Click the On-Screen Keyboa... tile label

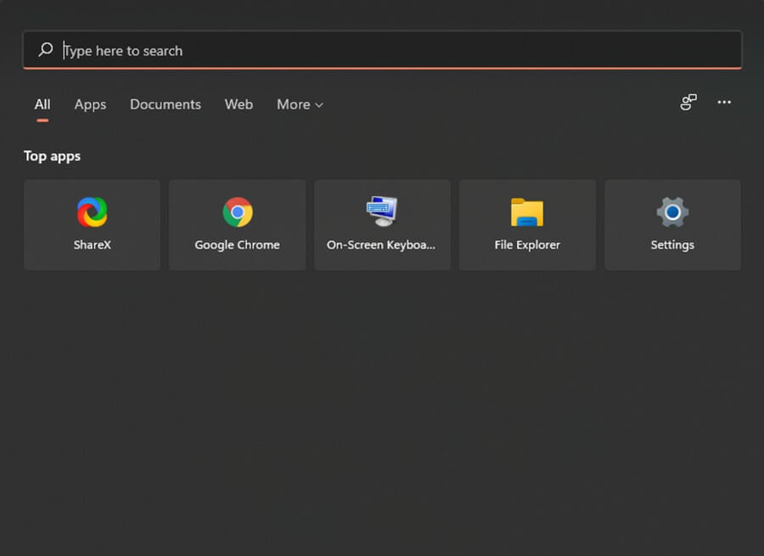click(x=381, y=245)
